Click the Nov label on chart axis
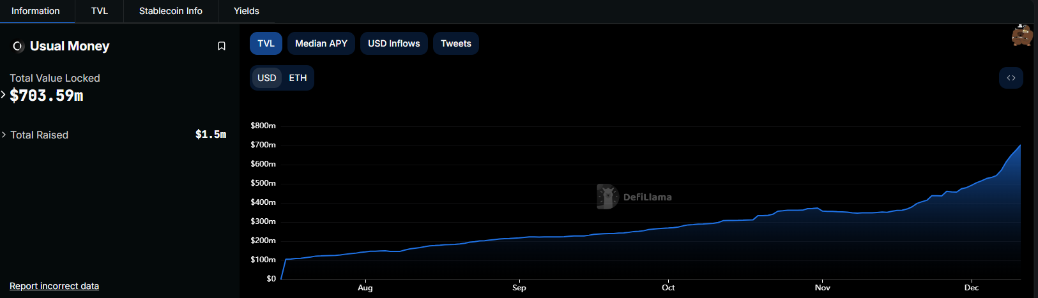 pyautogui.click(x=823, y=288)
